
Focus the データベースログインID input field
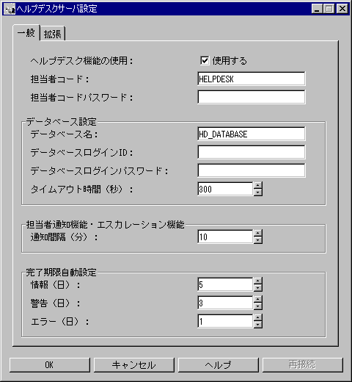252,152
